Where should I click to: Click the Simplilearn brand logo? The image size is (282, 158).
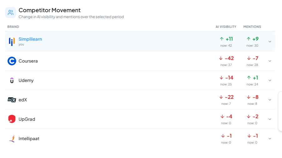(x=12, y=42)
